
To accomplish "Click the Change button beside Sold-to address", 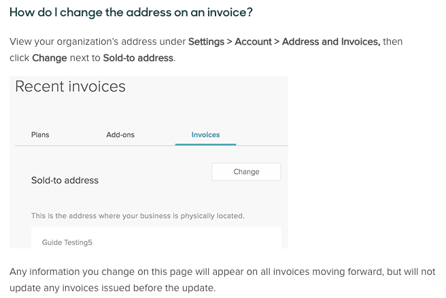I will [x=246, y=172].
